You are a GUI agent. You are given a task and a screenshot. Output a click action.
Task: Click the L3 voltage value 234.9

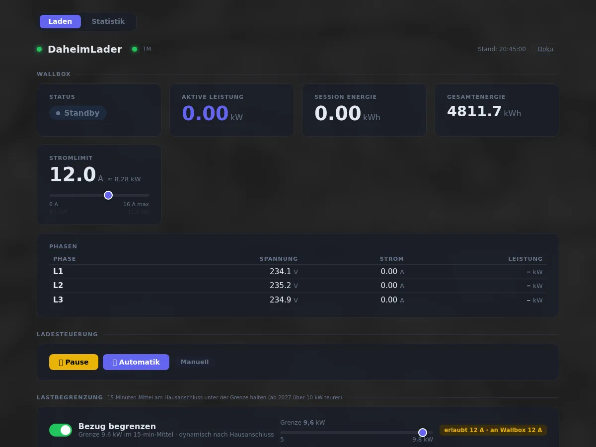(x=281, y=300)
